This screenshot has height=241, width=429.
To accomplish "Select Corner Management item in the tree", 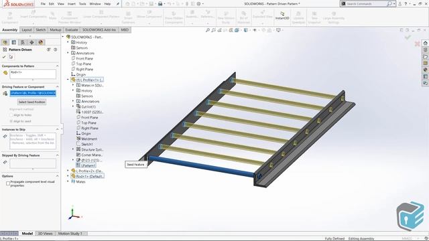I will click(x=89, y=155).
